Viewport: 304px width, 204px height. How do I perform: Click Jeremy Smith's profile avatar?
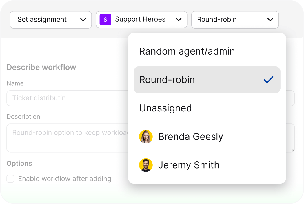(146, 165)
